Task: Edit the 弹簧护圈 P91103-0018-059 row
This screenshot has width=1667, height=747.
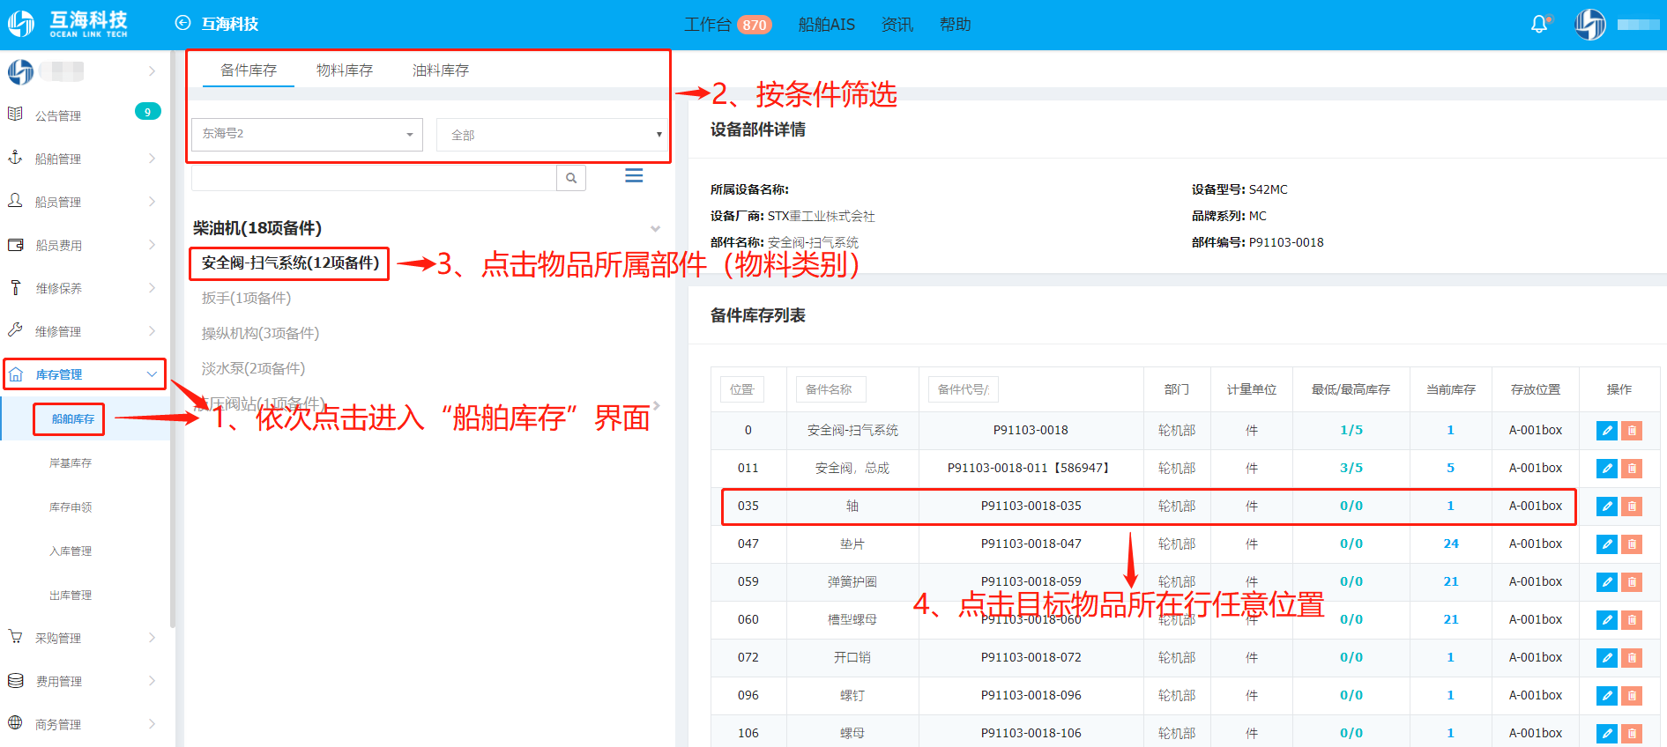Action: coord(1607,582)
